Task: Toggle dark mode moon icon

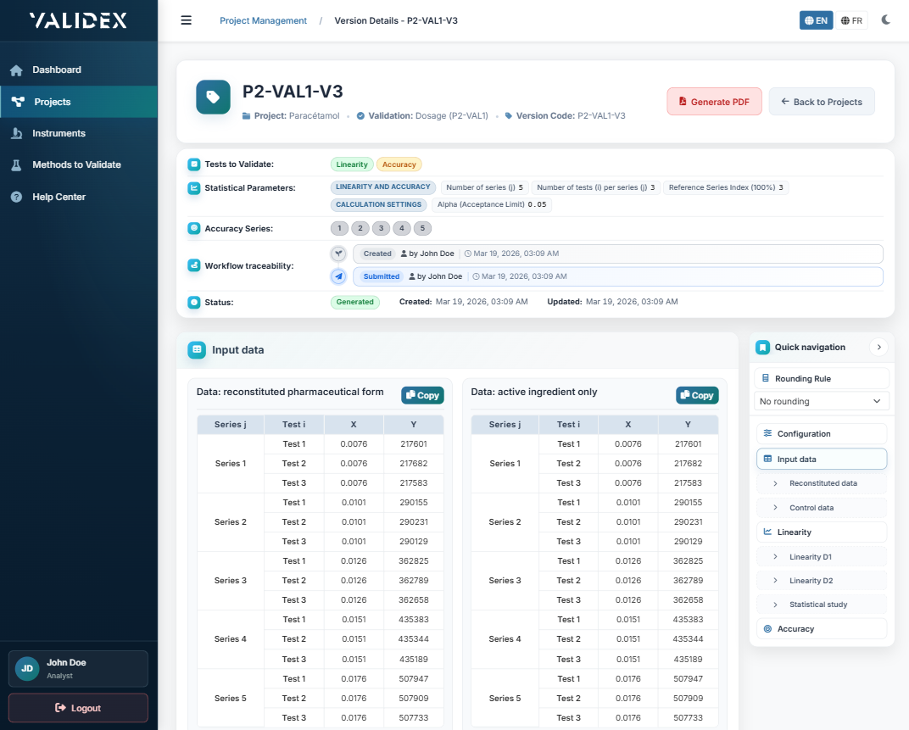Action: click(886, 20)
